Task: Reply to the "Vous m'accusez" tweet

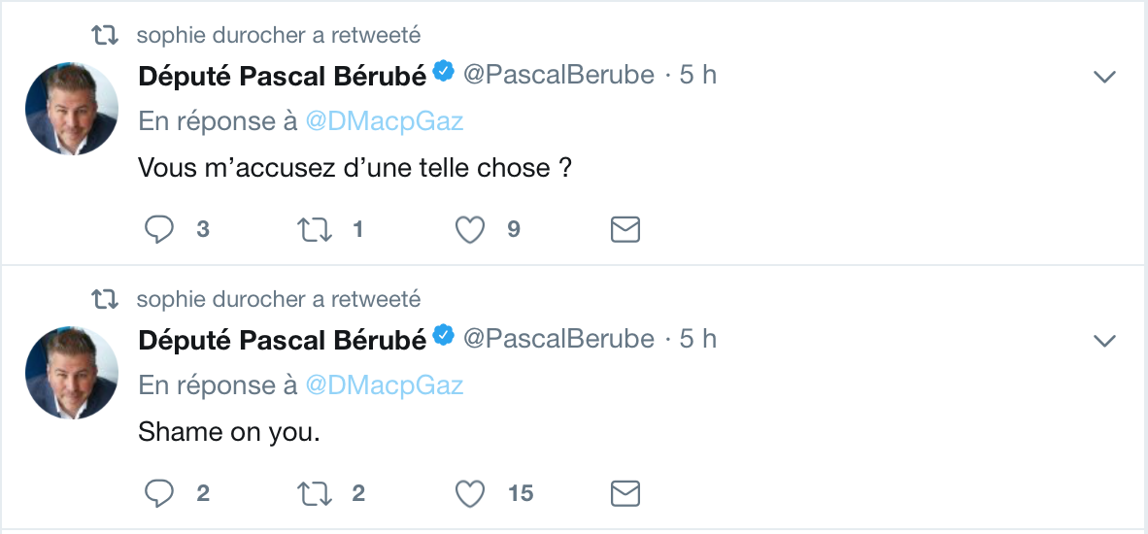Action: click(x=159, y=230)
